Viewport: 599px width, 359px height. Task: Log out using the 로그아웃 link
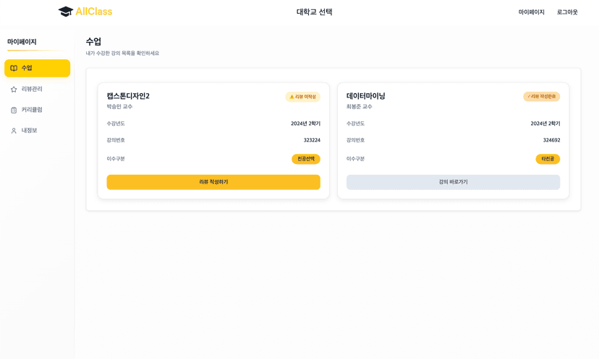[x=567, y=12]
